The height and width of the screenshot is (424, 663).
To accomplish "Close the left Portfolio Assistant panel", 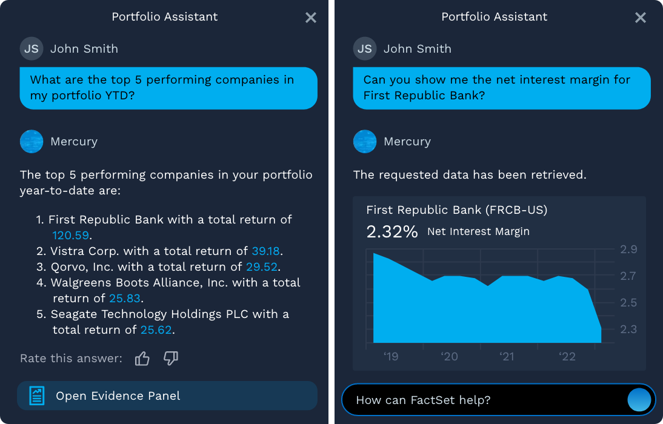I will click(x=311, y=17).
